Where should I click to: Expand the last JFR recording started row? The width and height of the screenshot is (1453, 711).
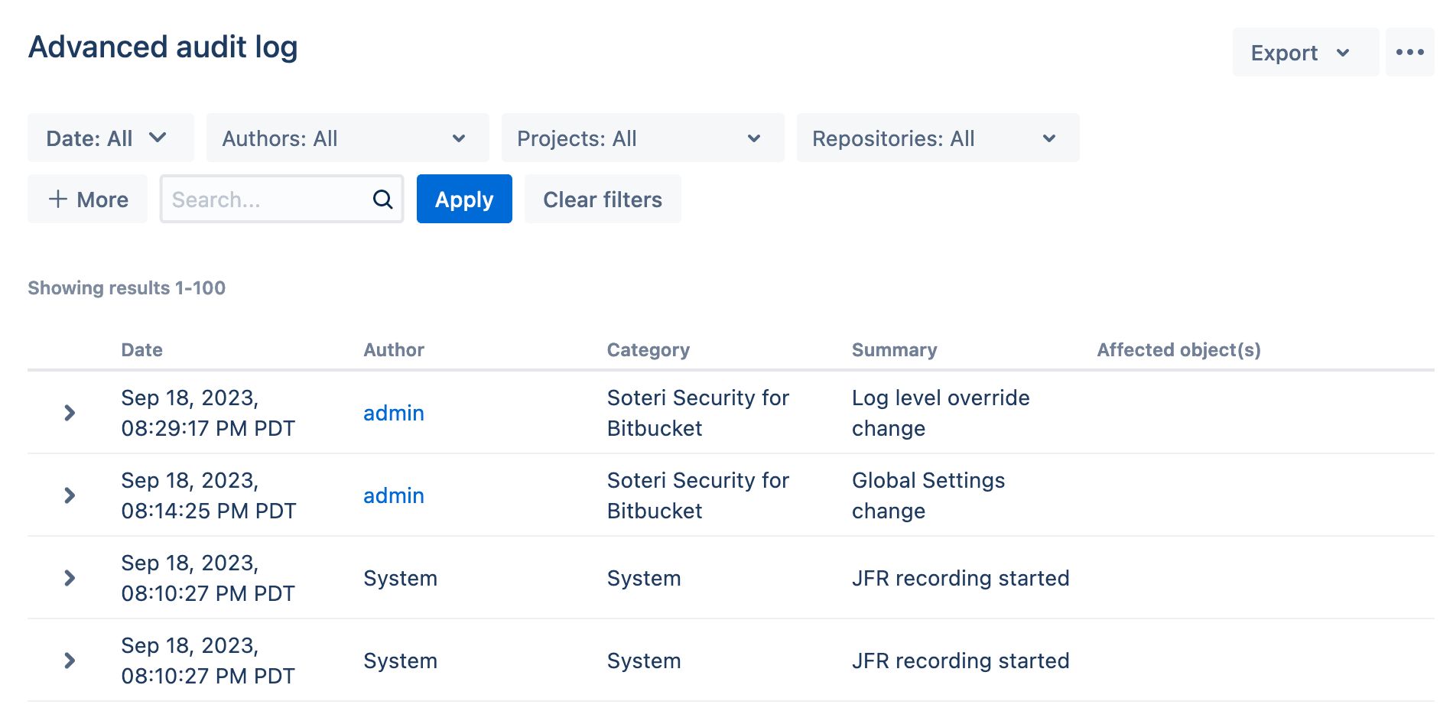pos(70,661)
